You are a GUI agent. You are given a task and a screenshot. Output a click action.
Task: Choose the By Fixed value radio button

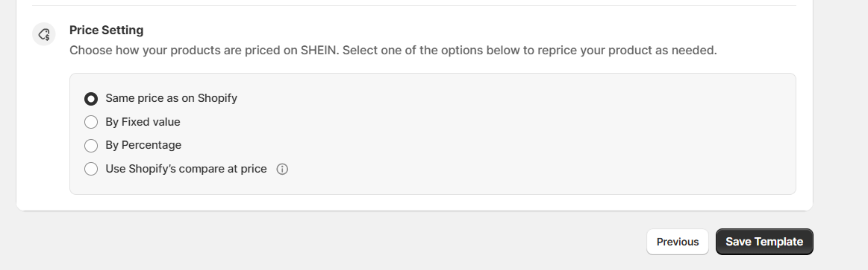click(x=91, y=122)
